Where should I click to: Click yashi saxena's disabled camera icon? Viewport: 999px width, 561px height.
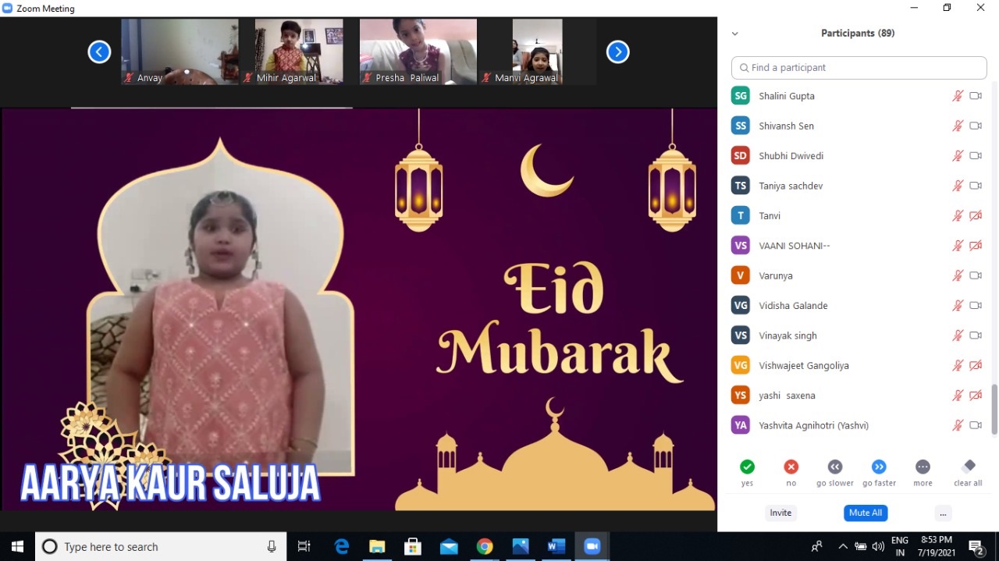click(x=976, y=396)
